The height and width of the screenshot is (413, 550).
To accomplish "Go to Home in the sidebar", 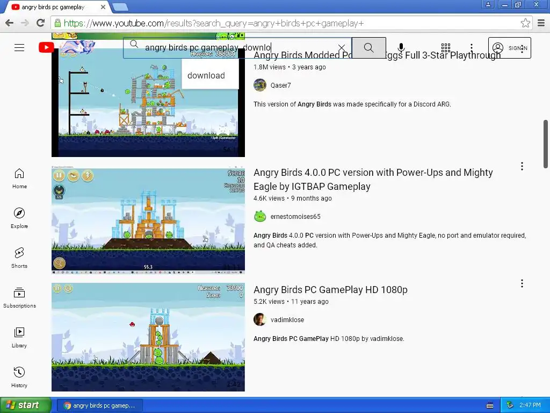I will (19, 179).
